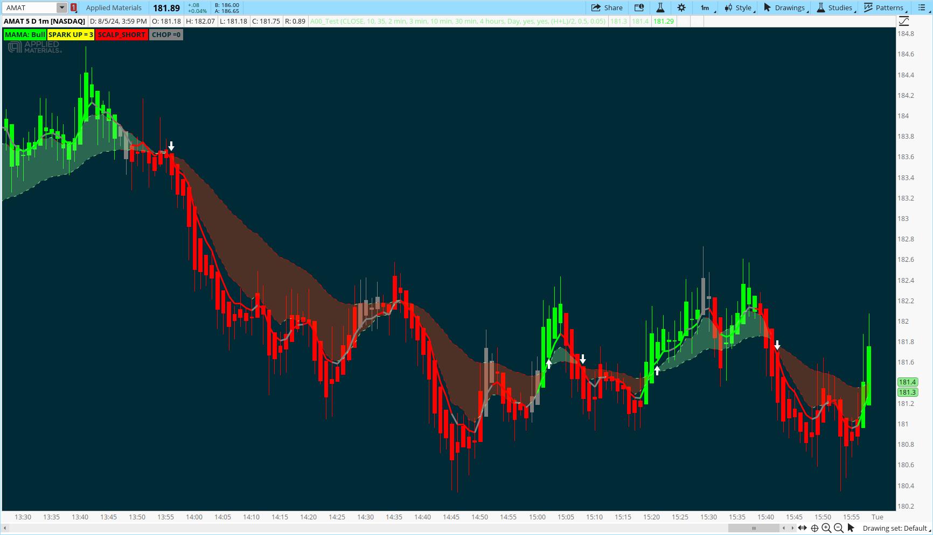Click the MAMA: Bull label
This screenshot has height=535, width=933.
pos(25,34)
